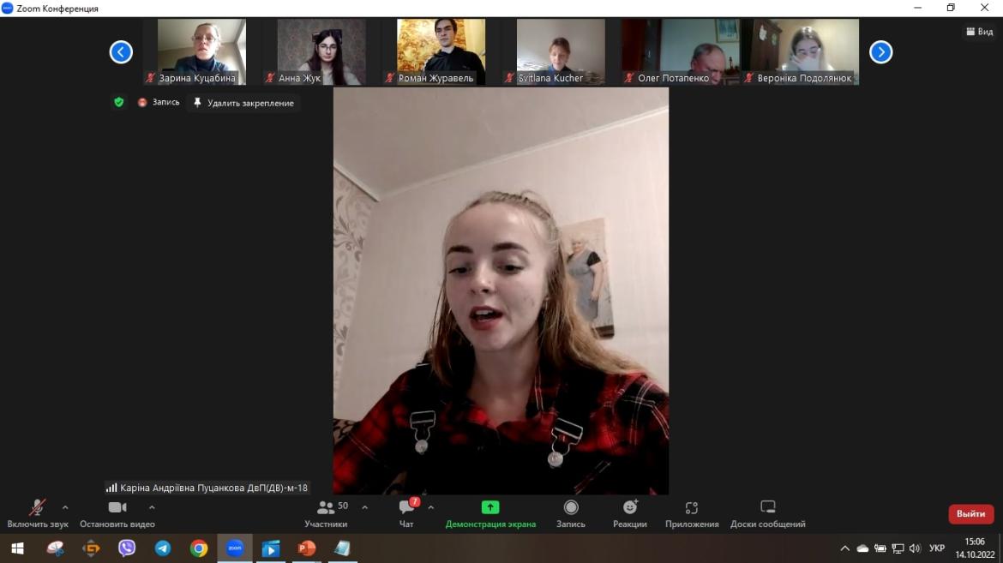Open the Participants panel
1003x563 pixels.
tap(326, 513)
